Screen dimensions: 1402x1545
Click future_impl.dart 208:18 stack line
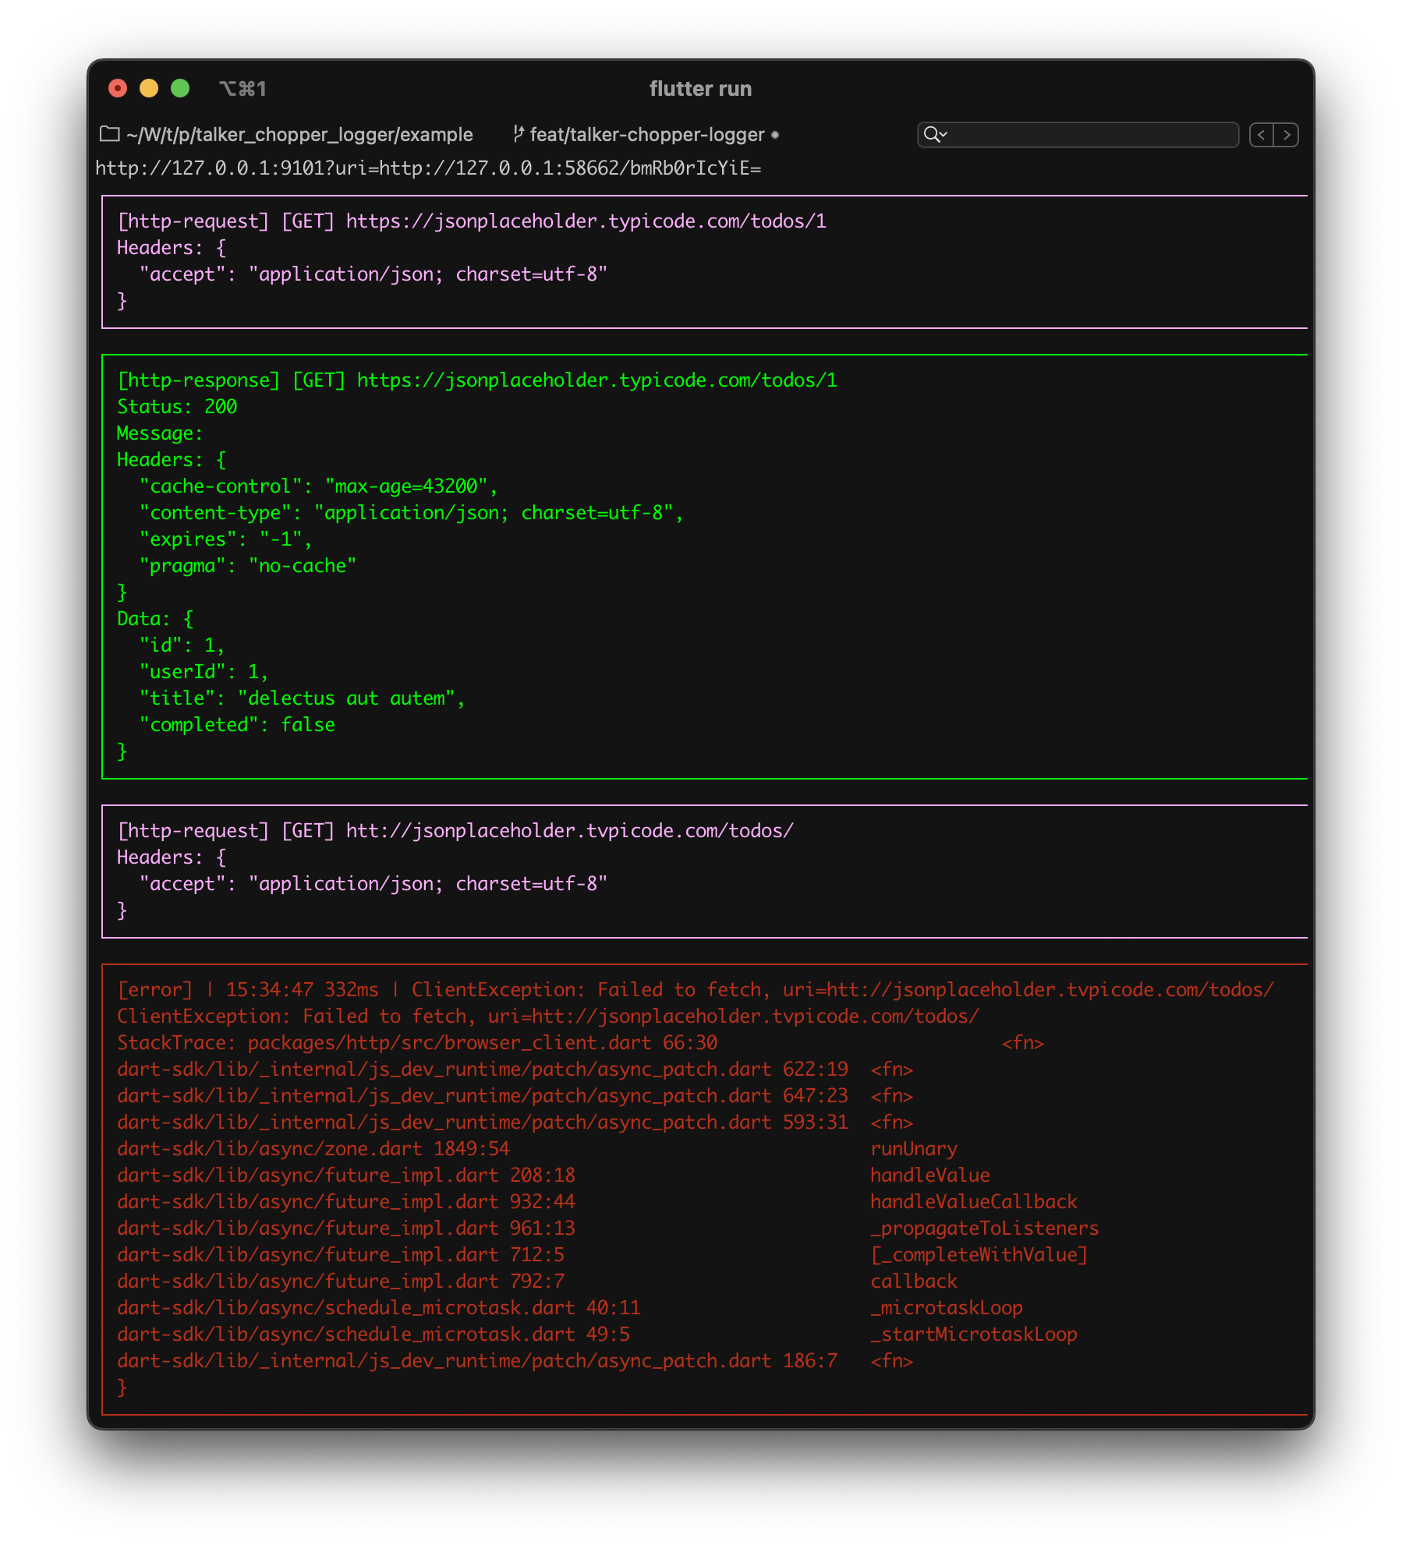click(x=346, y=1176)
